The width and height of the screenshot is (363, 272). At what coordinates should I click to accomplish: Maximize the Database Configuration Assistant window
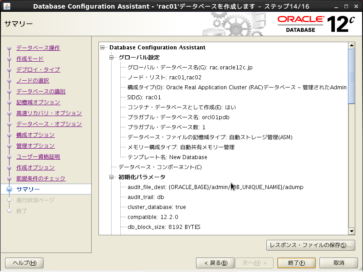[346, 6]
